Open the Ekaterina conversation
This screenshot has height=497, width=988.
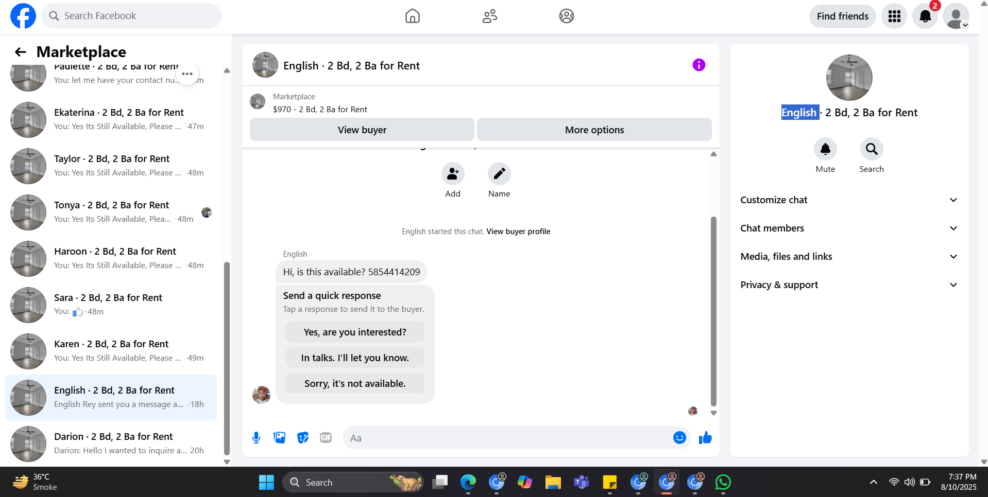[x=111, y=119]
